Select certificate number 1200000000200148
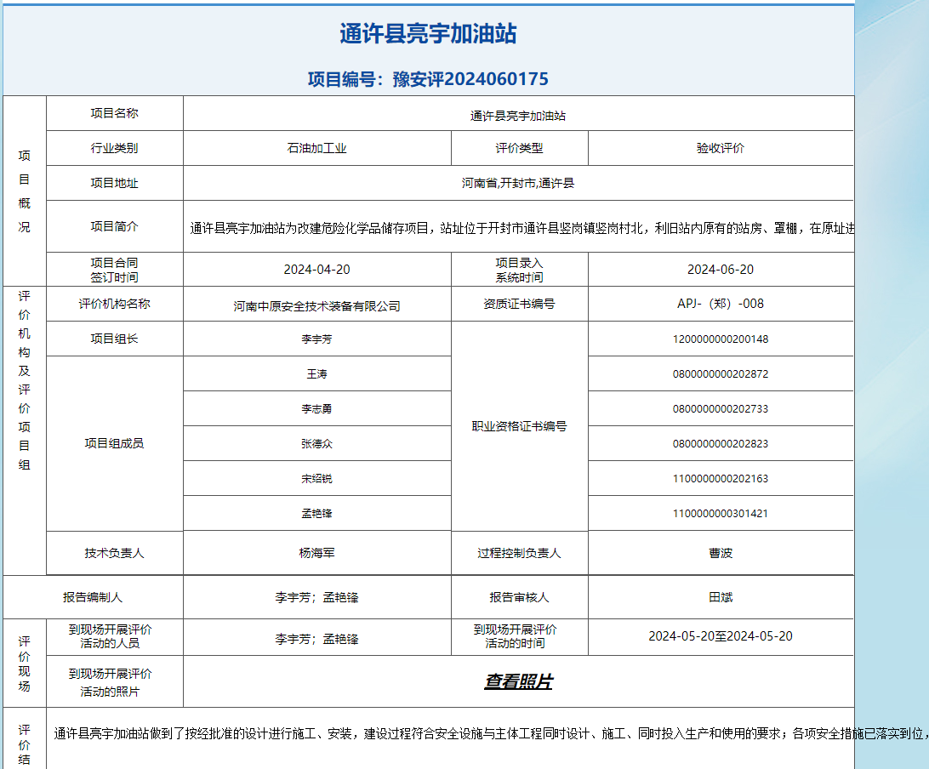Viewport: 929px width, 769px height. (x=721, y=339)
